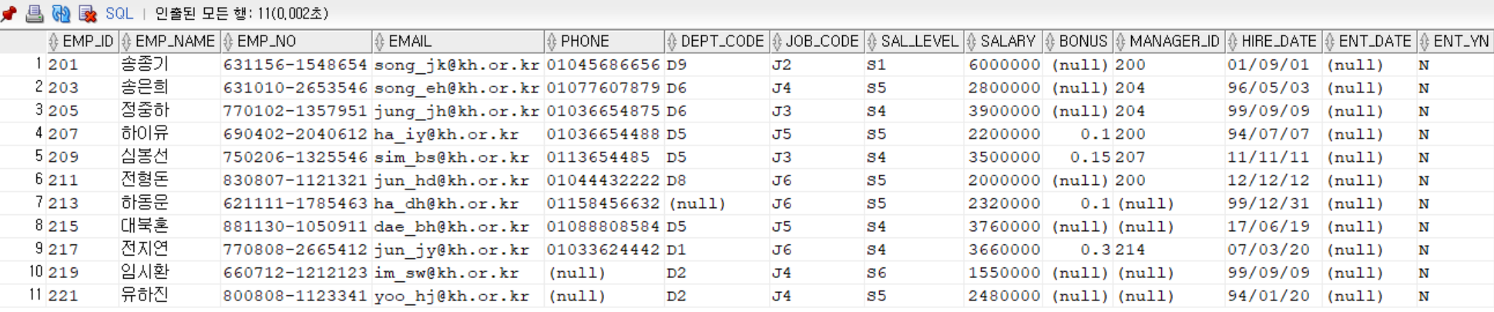Select phone 01088808584 cell
Image resolution: width=1494 pixels, height=312 pixels.
click(604, 226)
